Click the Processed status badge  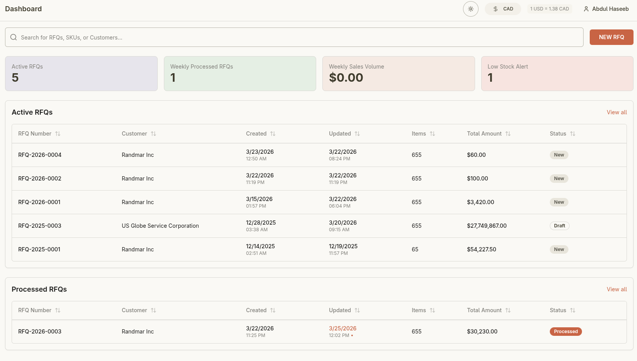point(566,332)
